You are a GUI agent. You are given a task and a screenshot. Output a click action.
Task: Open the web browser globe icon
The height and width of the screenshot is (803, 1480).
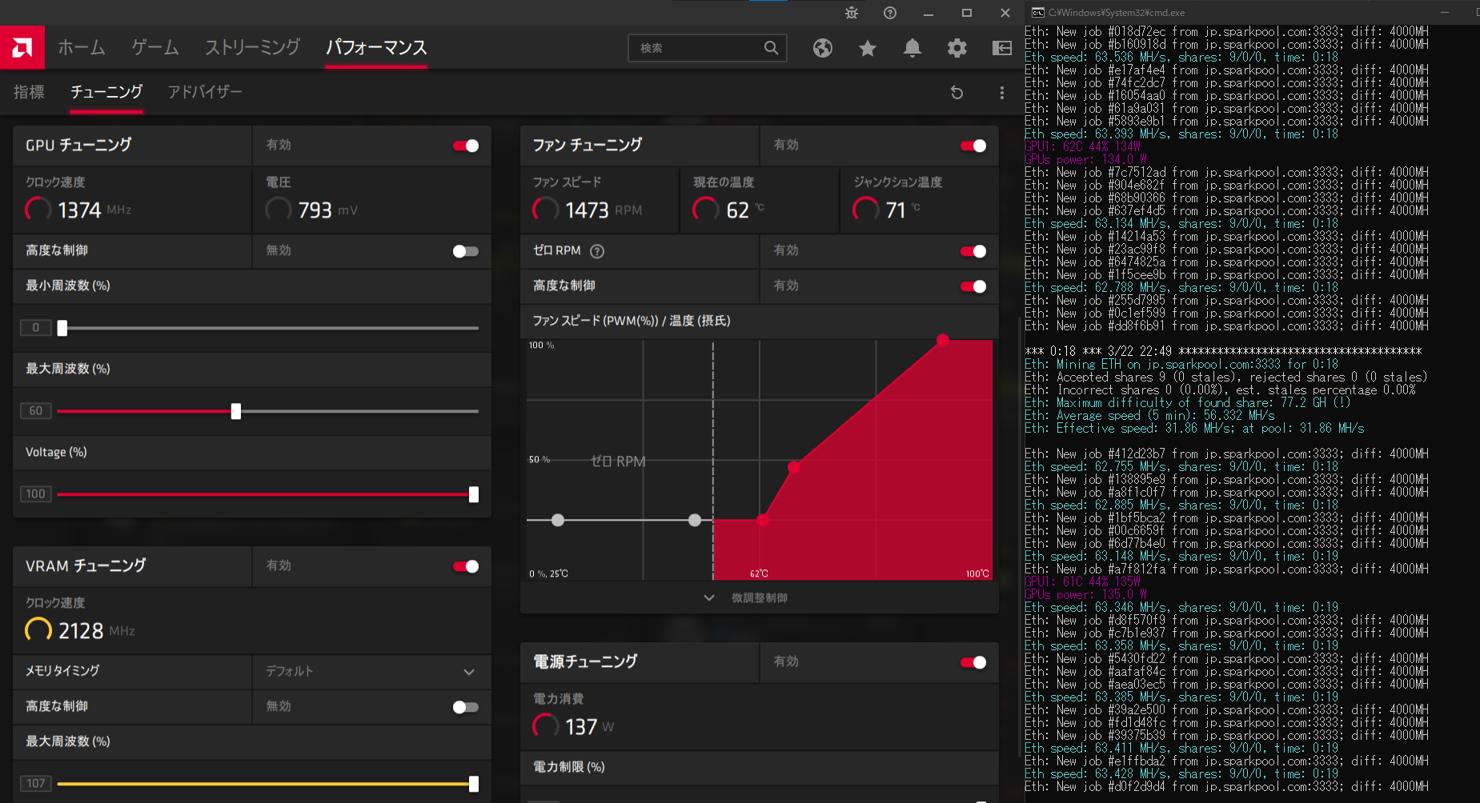pyautogui.click(x=822, y=48)
